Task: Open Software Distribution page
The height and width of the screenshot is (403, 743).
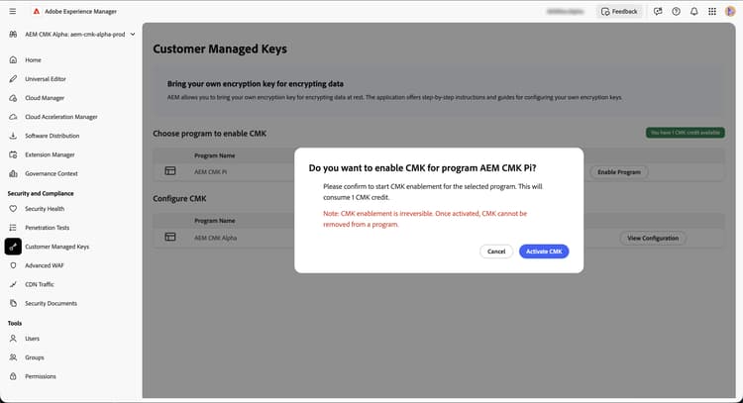Action: [x=53, y=136]
